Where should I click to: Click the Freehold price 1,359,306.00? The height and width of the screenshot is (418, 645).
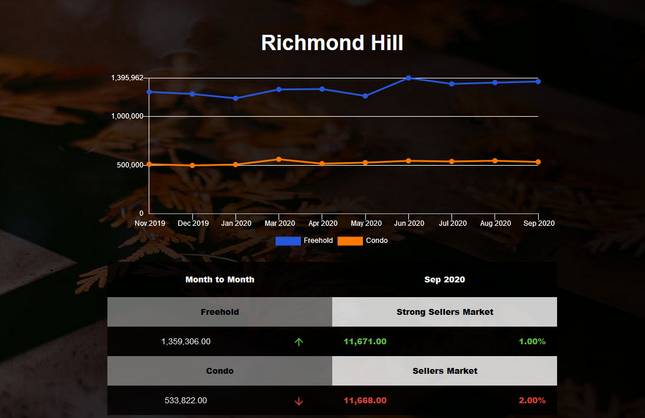point(186,341)
